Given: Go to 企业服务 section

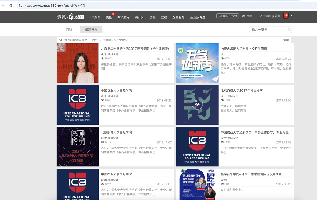Looking at the screenshot, I should click(178, 17).
